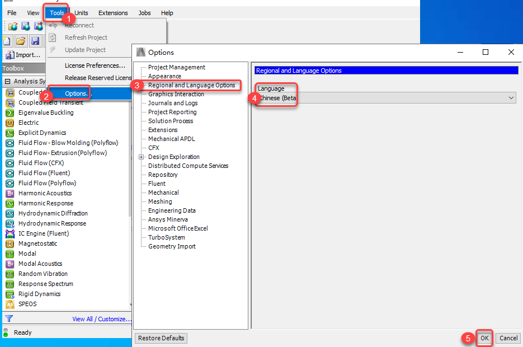This screenshot has height=347, width=523.
Task: Click the Explicit Dynamics system icon
Action: (x=10, y=133)
